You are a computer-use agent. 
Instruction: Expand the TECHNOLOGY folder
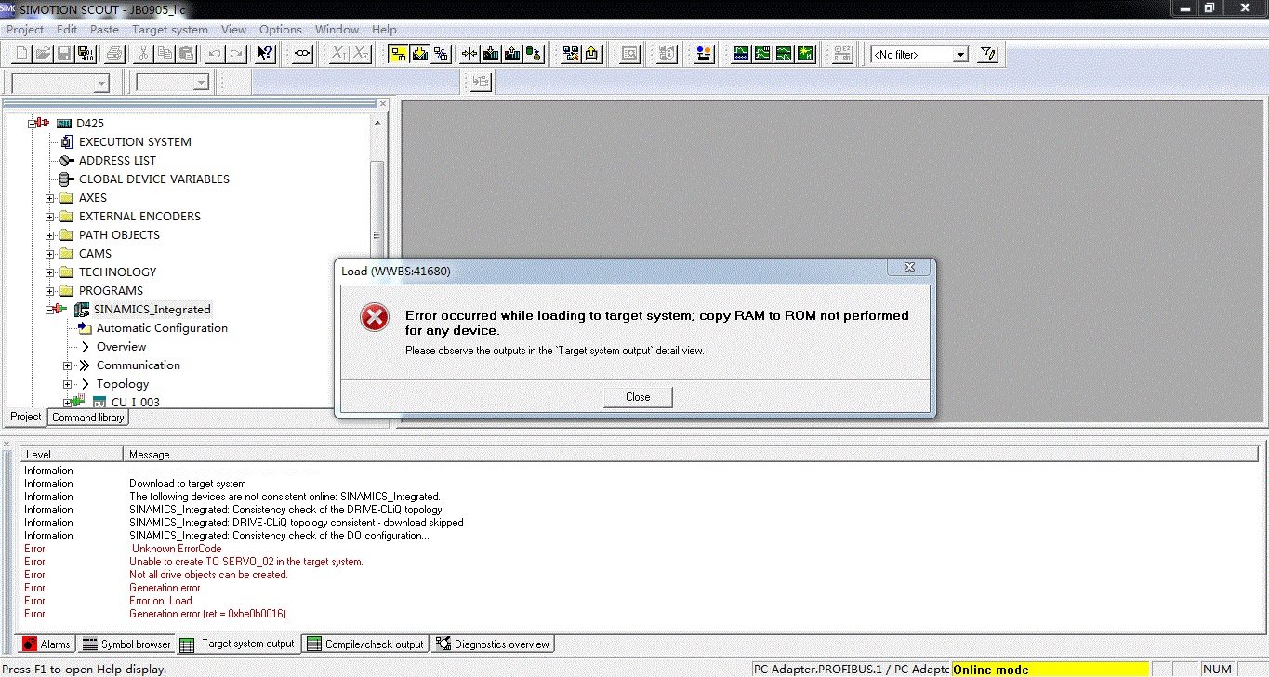(50, 272)
